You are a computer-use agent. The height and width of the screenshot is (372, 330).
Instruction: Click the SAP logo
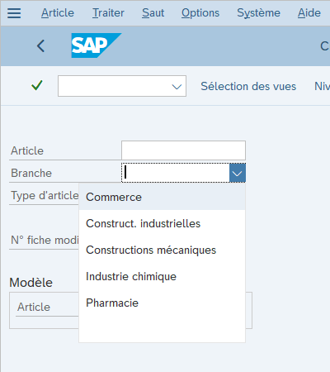(x=97, y=45)
